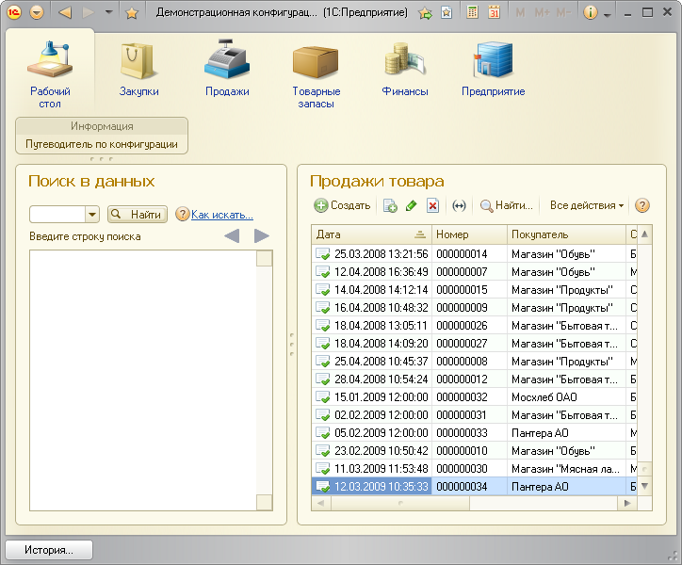Screen dimensions: 682x565
Task: Click the Номер column header
Action: pyautogui.click(x=469, y=234)
